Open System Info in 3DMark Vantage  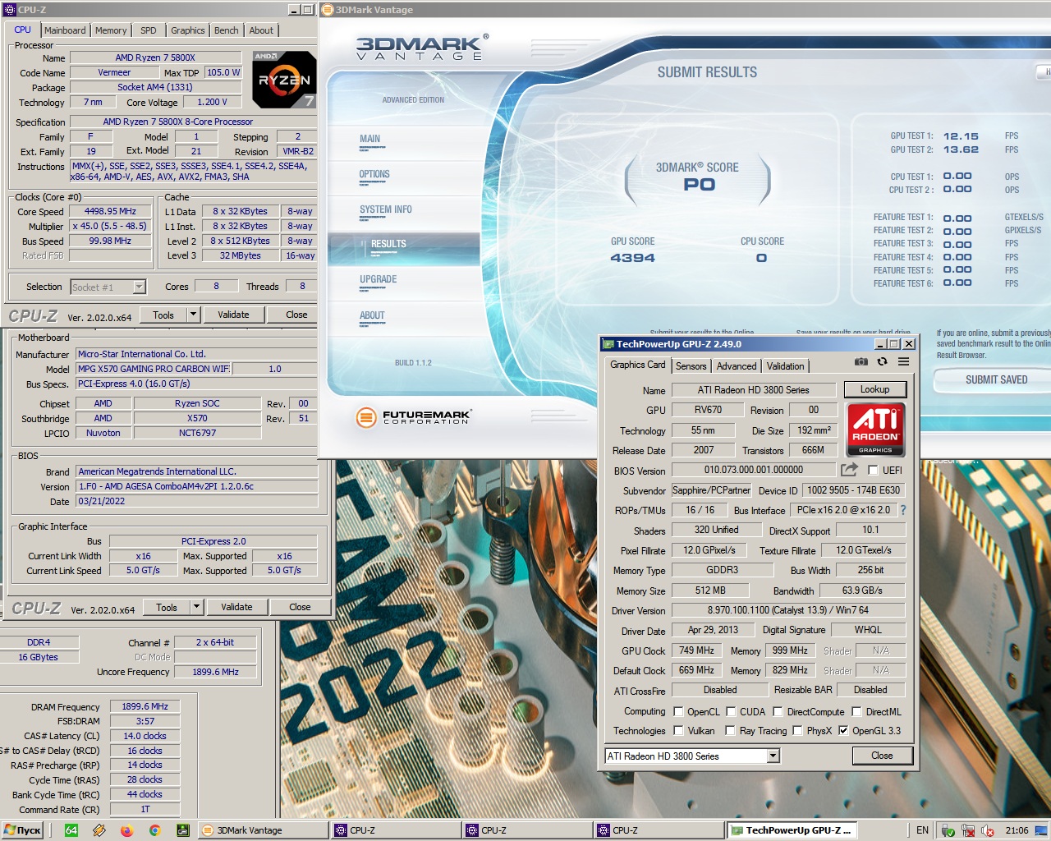pyautogui.click(x=386, y=209)
